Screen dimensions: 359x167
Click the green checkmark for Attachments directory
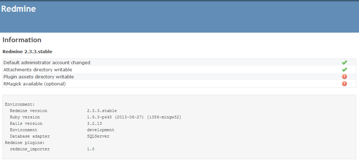pos(344,69)
